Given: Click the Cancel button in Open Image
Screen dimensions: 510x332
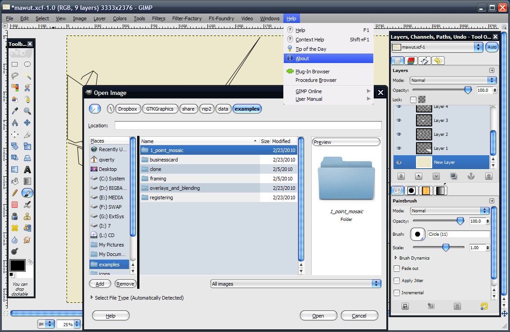Looking at the screenshot, I should pos(359,316).
